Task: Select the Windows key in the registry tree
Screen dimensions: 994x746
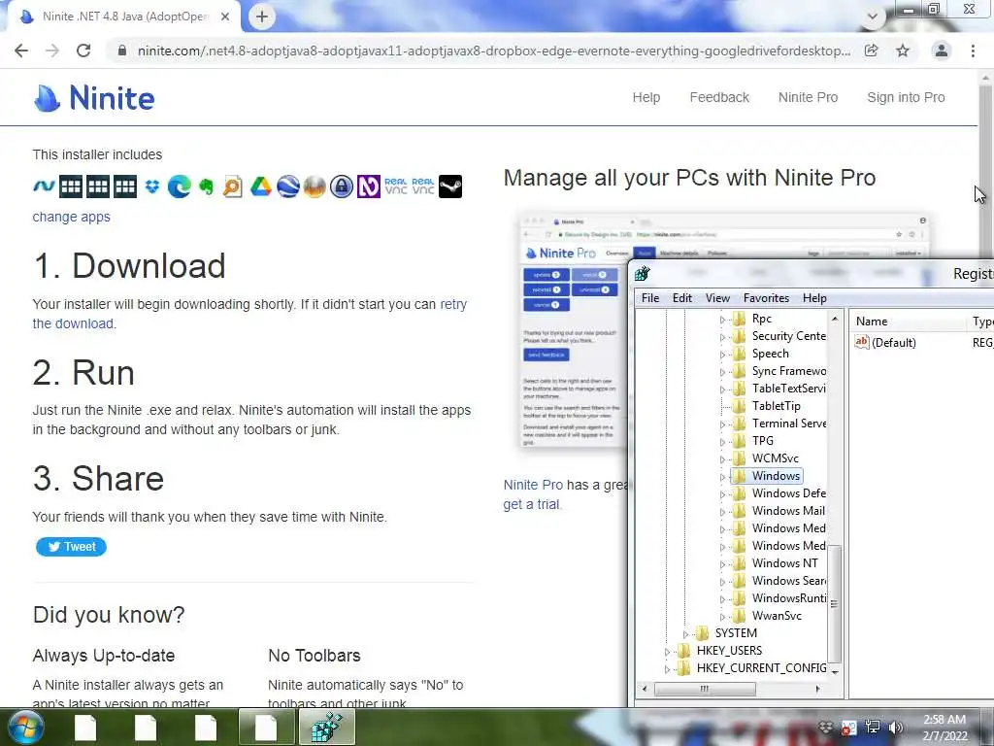Action: [x=776, y=476]
